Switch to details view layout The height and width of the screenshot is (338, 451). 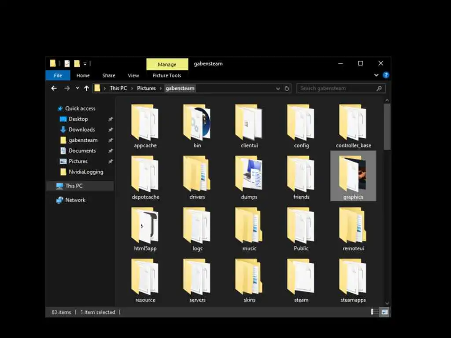[x=374, y=312]
